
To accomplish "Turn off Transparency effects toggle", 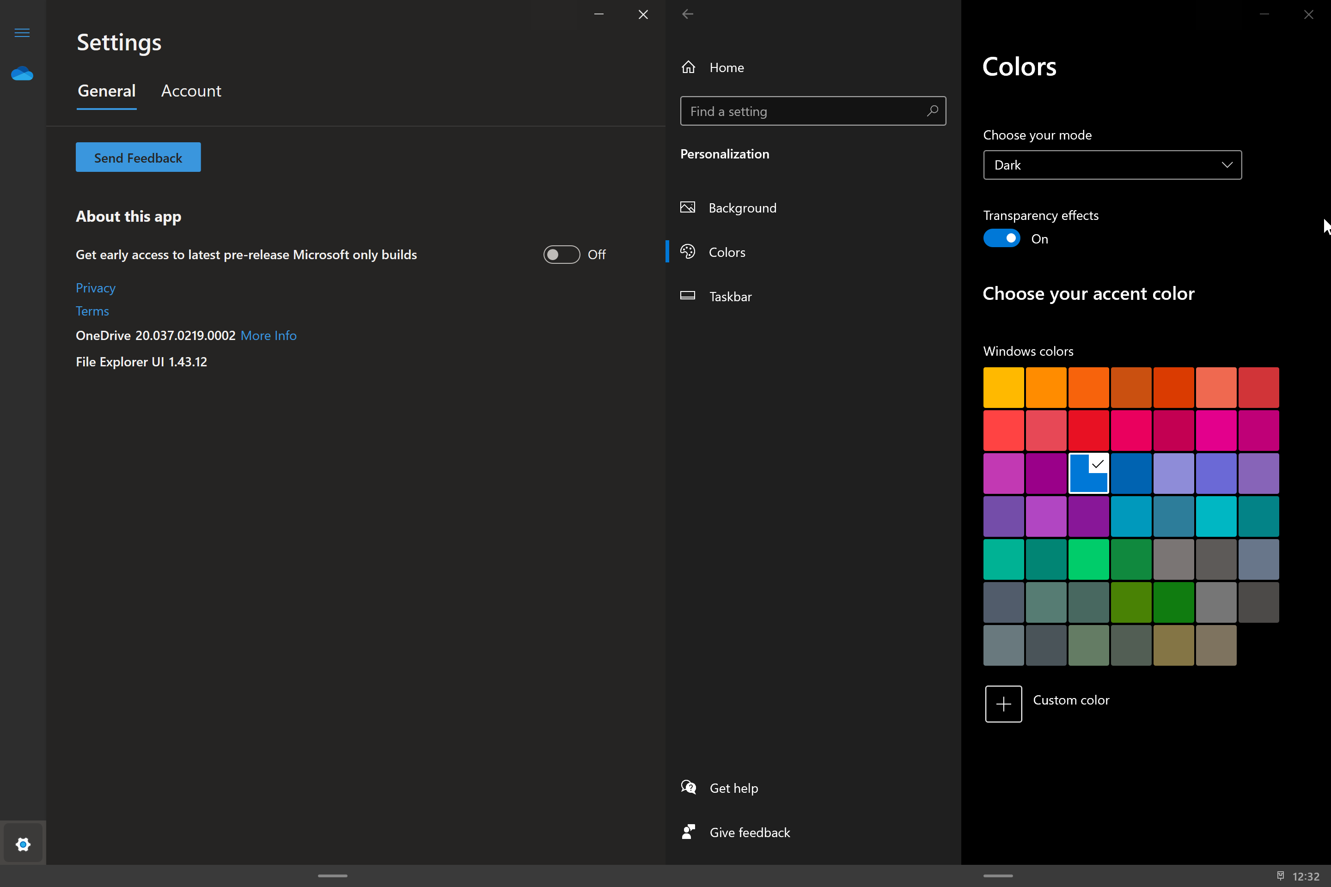I will [1001, 238].
